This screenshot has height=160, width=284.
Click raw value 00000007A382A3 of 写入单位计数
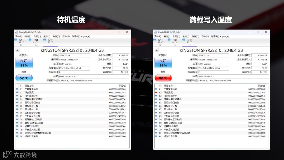coord(117,109)
